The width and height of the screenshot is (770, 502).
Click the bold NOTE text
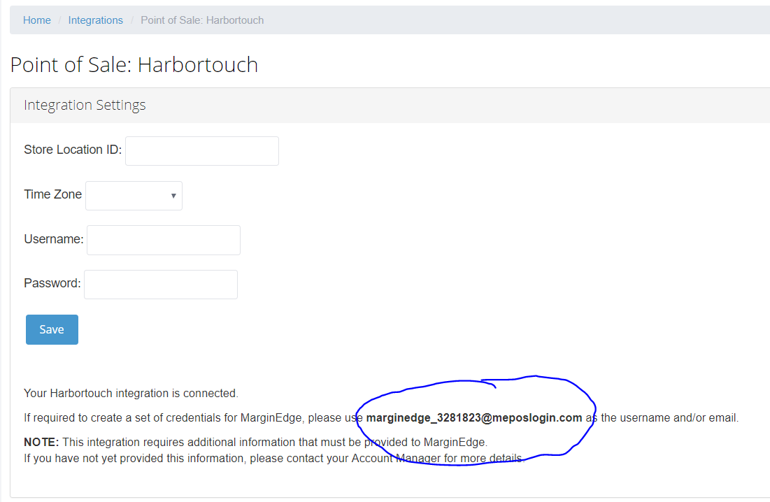41,443
